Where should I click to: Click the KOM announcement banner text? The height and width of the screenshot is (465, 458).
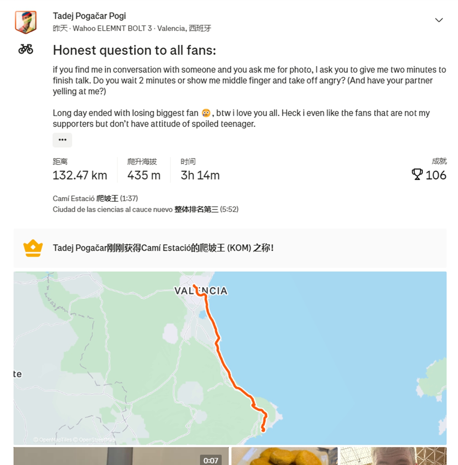[x=163, y=248]
